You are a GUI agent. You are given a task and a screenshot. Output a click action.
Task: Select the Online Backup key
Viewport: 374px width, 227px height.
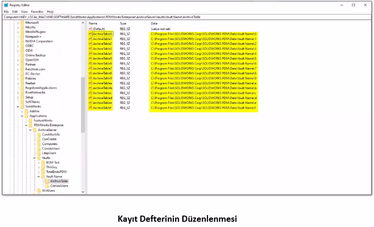[x=35, y=55]
